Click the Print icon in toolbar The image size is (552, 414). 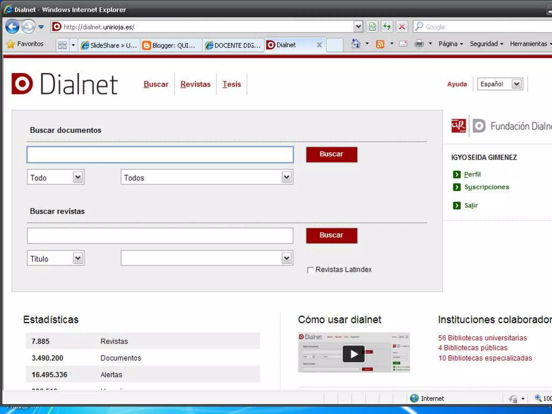point(419,44)
